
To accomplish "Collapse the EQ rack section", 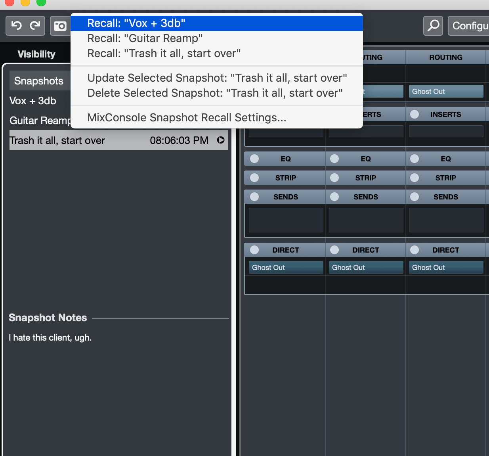I will (286, 159).
